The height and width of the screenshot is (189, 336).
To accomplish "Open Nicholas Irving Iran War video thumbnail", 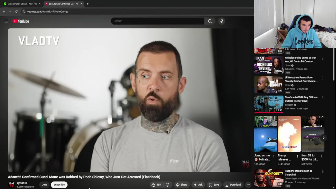I will 269,65.
